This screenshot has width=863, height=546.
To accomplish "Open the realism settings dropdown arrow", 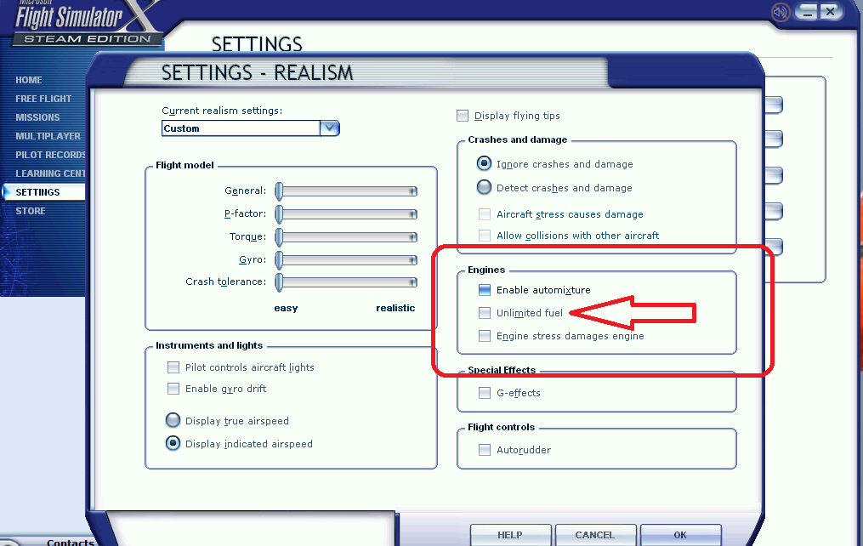I will coord(329,128).
